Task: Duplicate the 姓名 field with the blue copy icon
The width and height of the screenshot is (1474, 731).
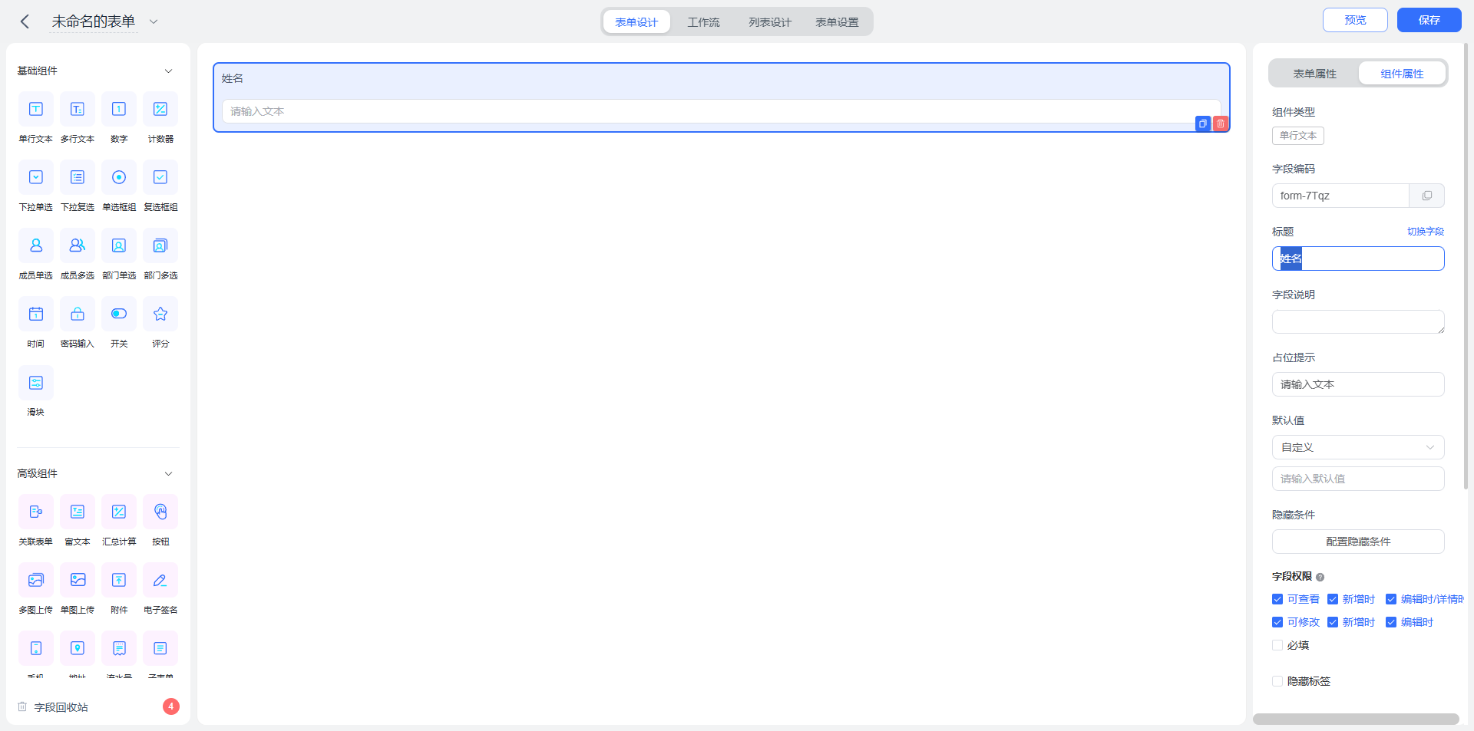Action: [x=1203, y=123]
